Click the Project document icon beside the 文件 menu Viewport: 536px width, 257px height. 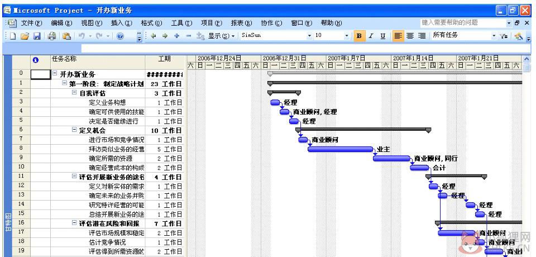(12, 23)
